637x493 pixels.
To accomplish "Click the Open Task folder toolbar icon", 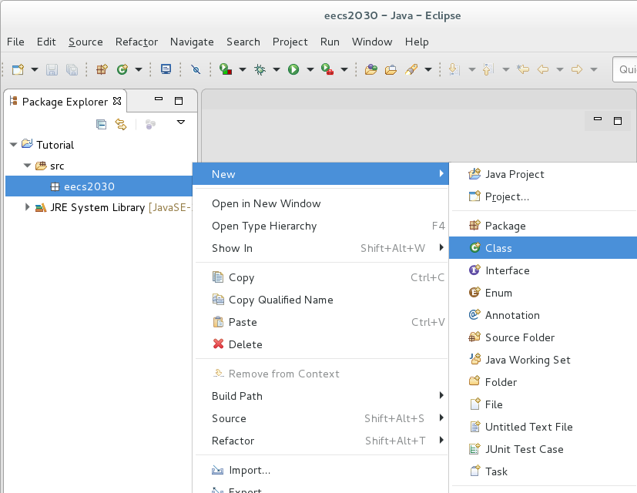I will point(391,70).
